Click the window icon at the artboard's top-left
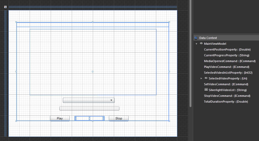259x141 pixels. click(x=6, y=7)
